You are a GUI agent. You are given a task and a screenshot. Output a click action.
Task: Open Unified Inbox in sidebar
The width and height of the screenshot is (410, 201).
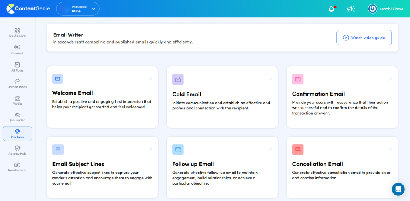click(17, 84)
